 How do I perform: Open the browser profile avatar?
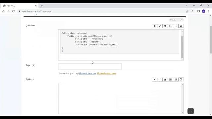click(204, 11)
